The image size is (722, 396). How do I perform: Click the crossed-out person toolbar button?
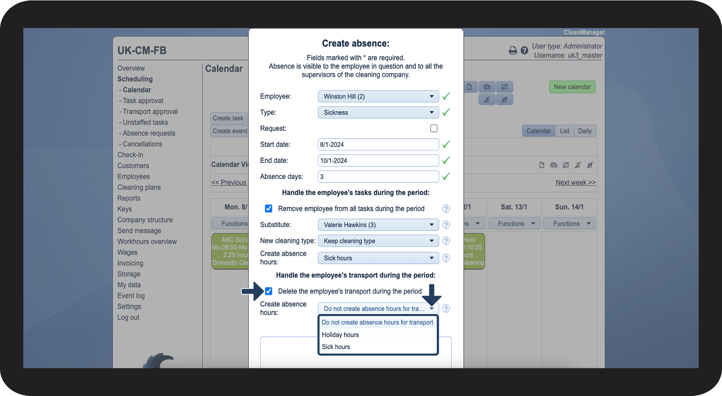(x=487, y=100)
